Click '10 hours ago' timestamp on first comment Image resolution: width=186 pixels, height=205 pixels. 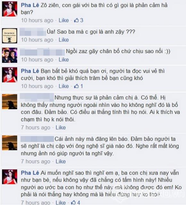point(37,20)
